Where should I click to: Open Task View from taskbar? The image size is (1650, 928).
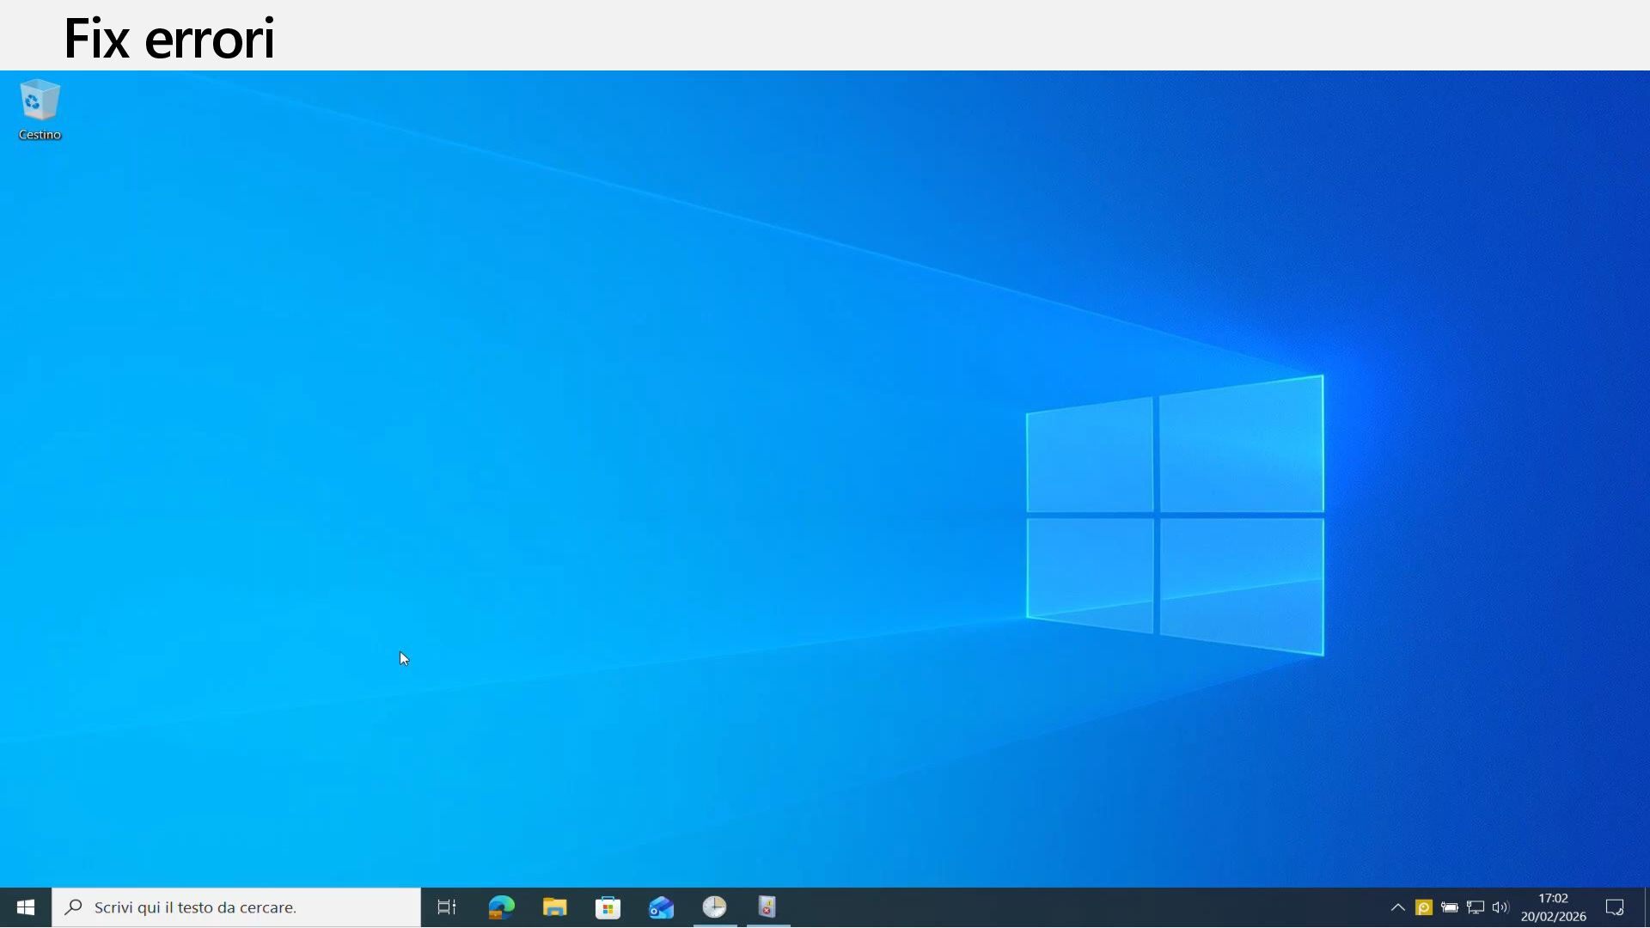pyautogui.click(x=447, y=907)
